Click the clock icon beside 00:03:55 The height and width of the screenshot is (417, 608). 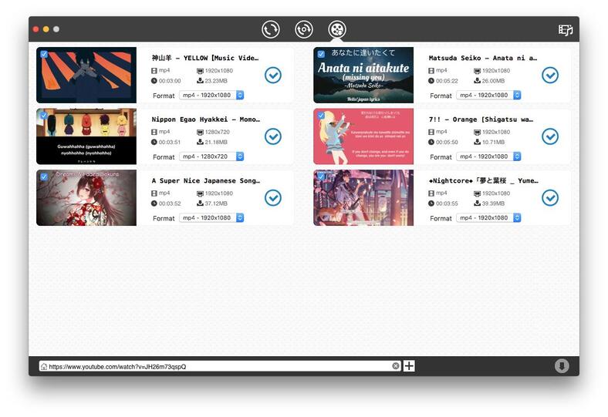(431, 203)
